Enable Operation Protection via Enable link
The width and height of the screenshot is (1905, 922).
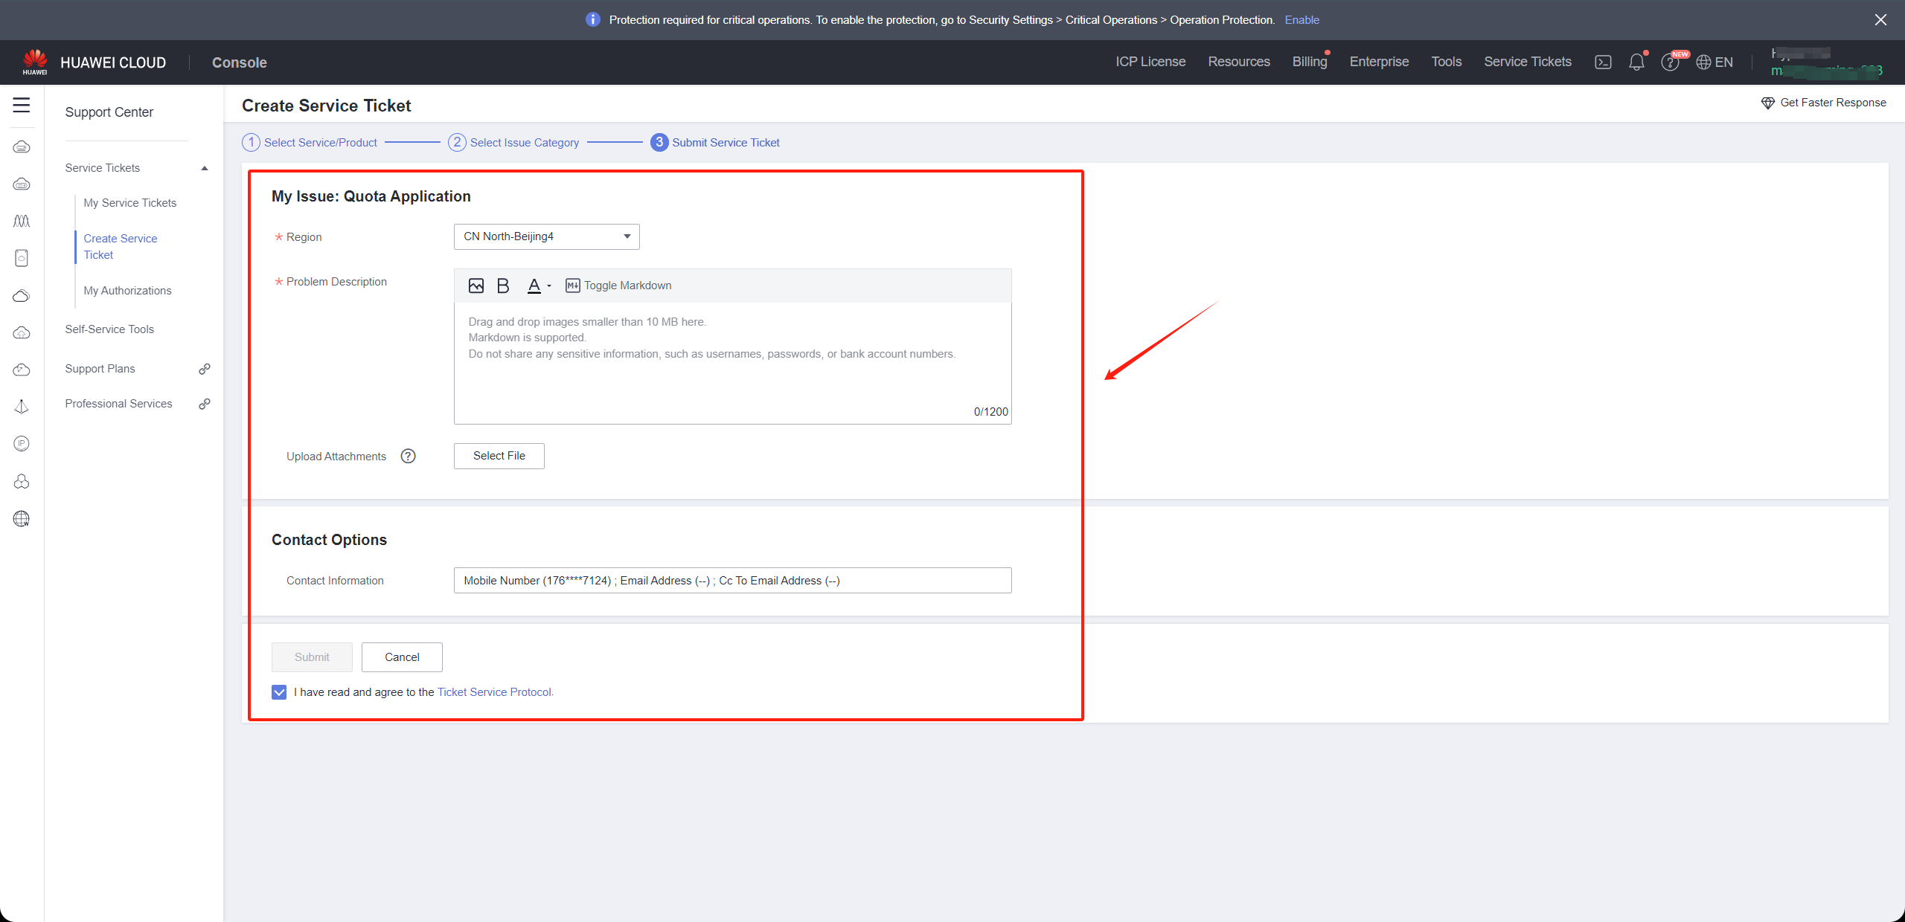[1302, 19]
